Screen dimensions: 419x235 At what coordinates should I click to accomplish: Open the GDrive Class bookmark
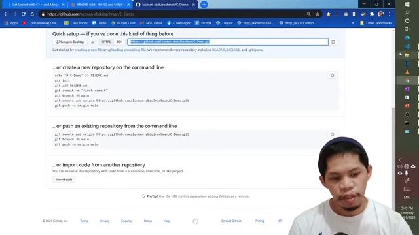click(123, 23)
